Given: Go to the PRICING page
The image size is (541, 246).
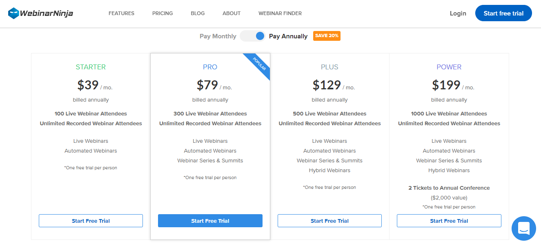Looking at the screenshot, I should (163, 13).
